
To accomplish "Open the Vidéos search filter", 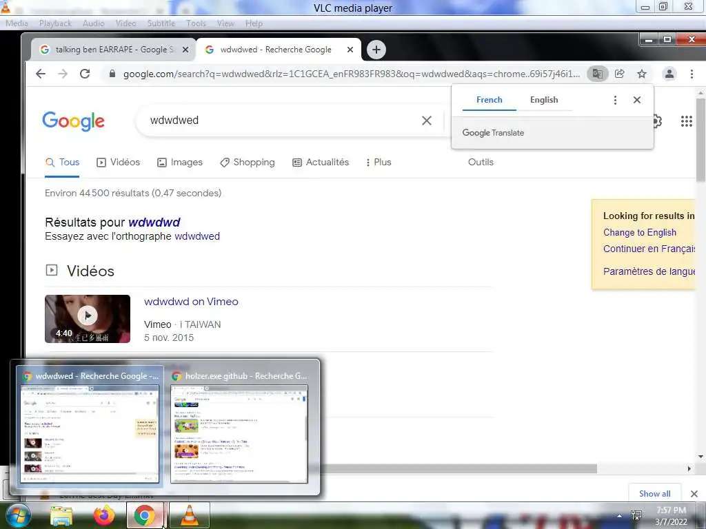I will click(119, 163).
